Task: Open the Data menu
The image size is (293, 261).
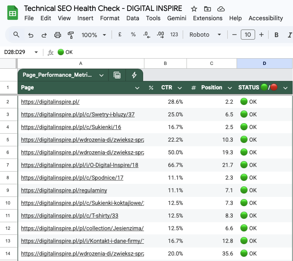Action: (133, 18)
